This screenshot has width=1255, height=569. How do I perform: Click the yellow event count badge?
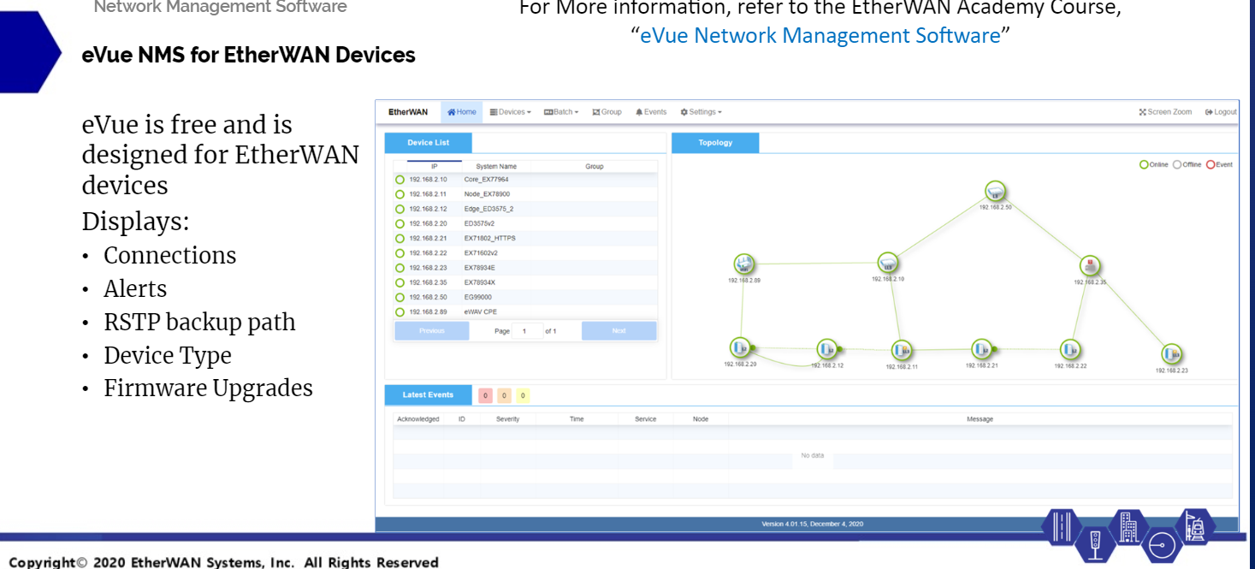click(523, 395)
